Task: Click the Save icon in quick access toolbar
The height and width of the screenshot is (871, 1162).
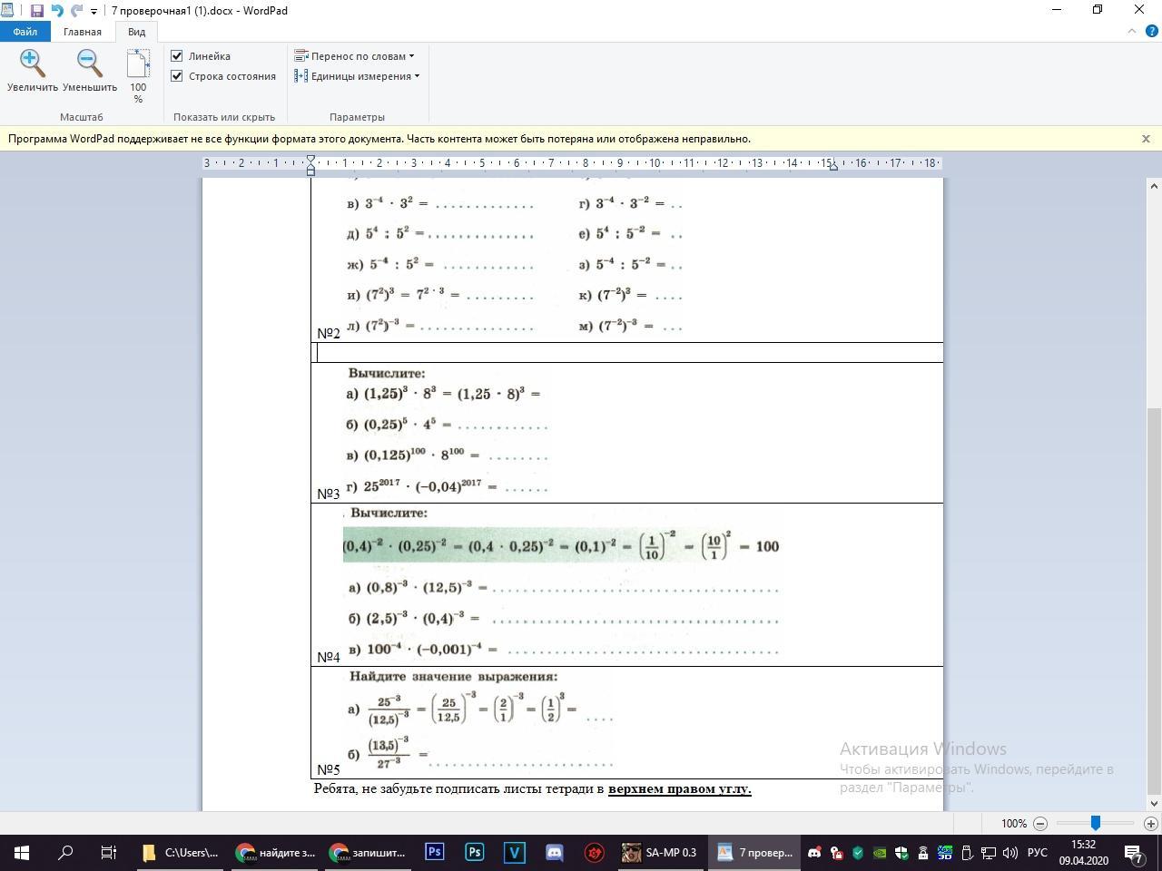Action: pyautogui.click(x=36, y=11)
